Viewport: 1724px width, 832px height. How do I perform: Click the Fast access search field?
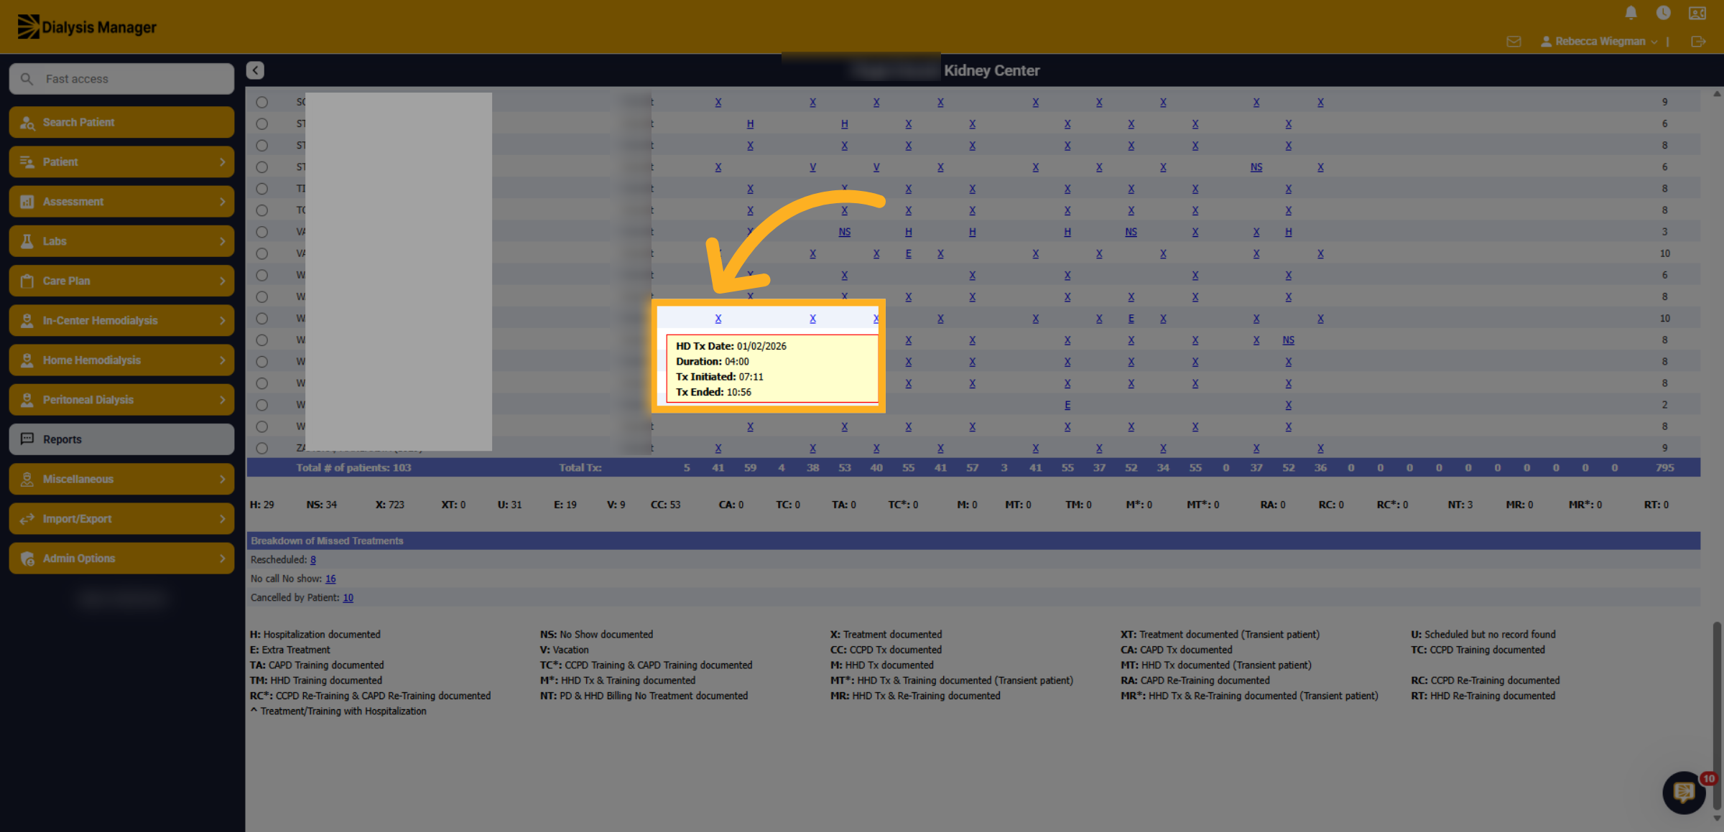[121, 79]
